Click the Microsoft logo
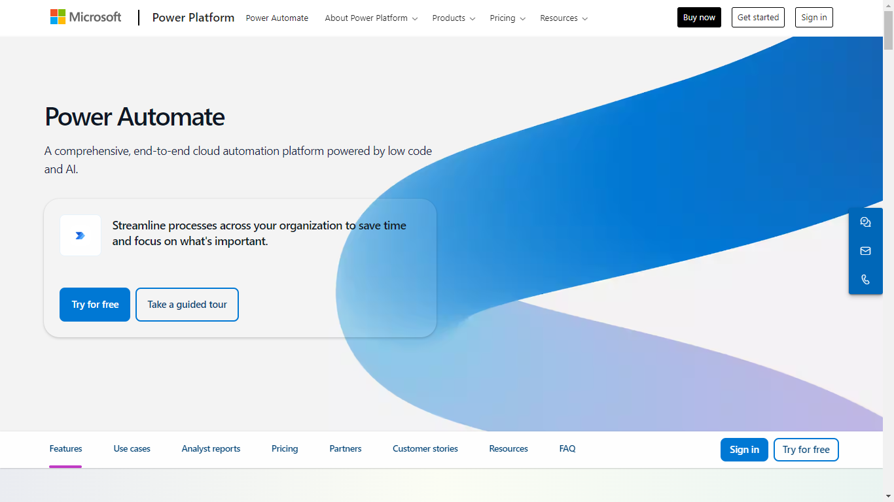 tap(86, 17)
